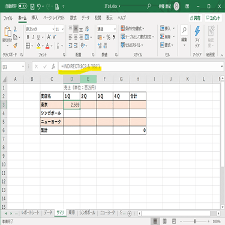Switch to Page Break Preview icon

pyautogui.click(x=174, y=221)
